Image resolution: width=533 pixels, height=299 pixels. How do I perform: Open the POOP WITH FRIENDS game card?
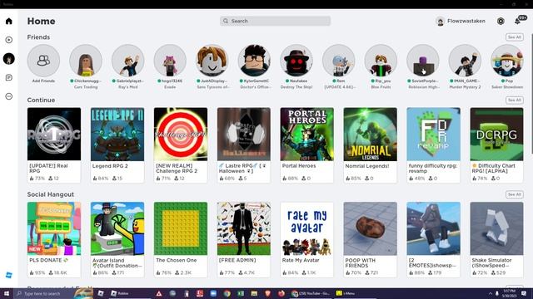click(x=370, y=239)
